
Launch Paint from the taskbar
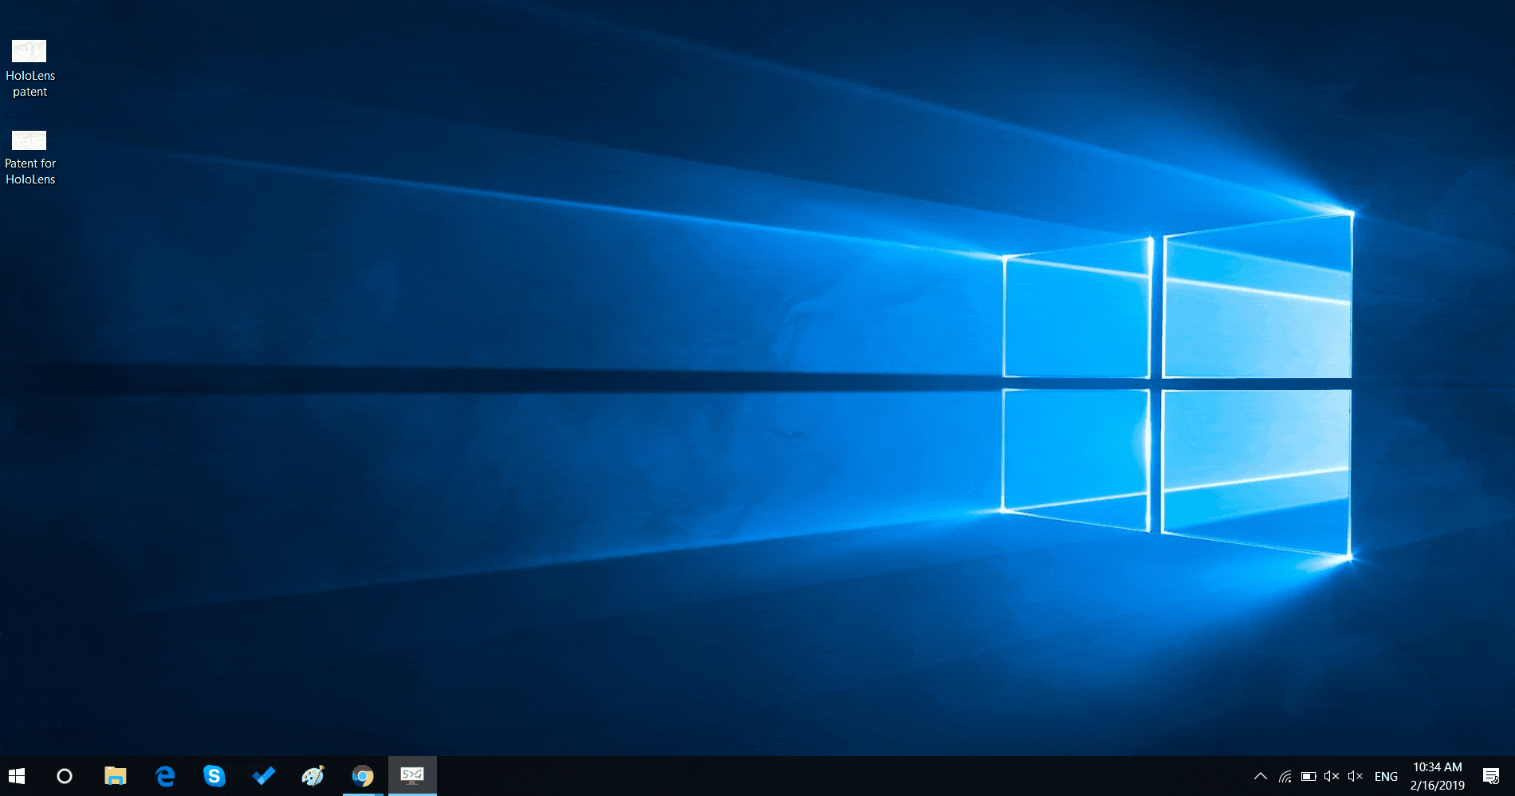pos(313,776)
